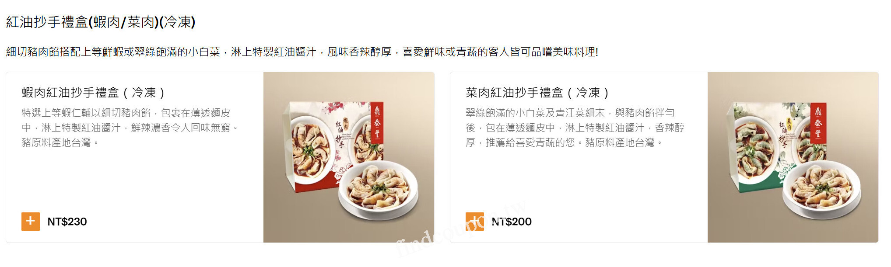This screenshot has height=267, width=891.
Task: Open the vegetable wonton gift box photo
Action: click(793, 157)
